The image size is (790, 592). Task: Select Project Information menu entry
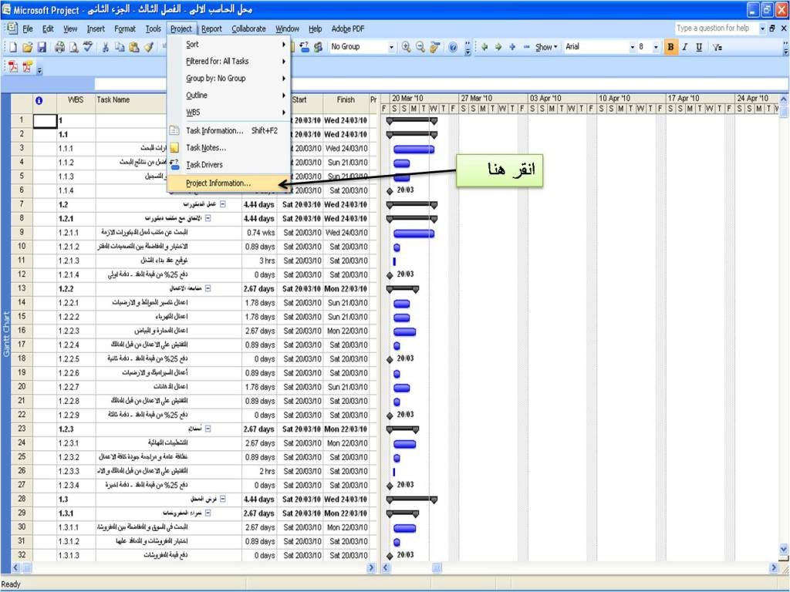click(229, 183)
